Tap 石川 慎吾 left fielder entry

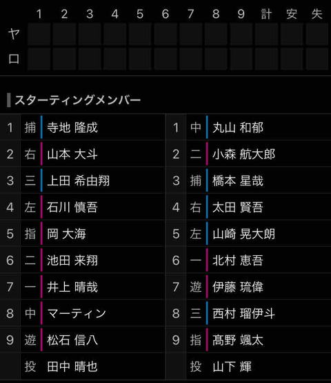pos(83,207)
